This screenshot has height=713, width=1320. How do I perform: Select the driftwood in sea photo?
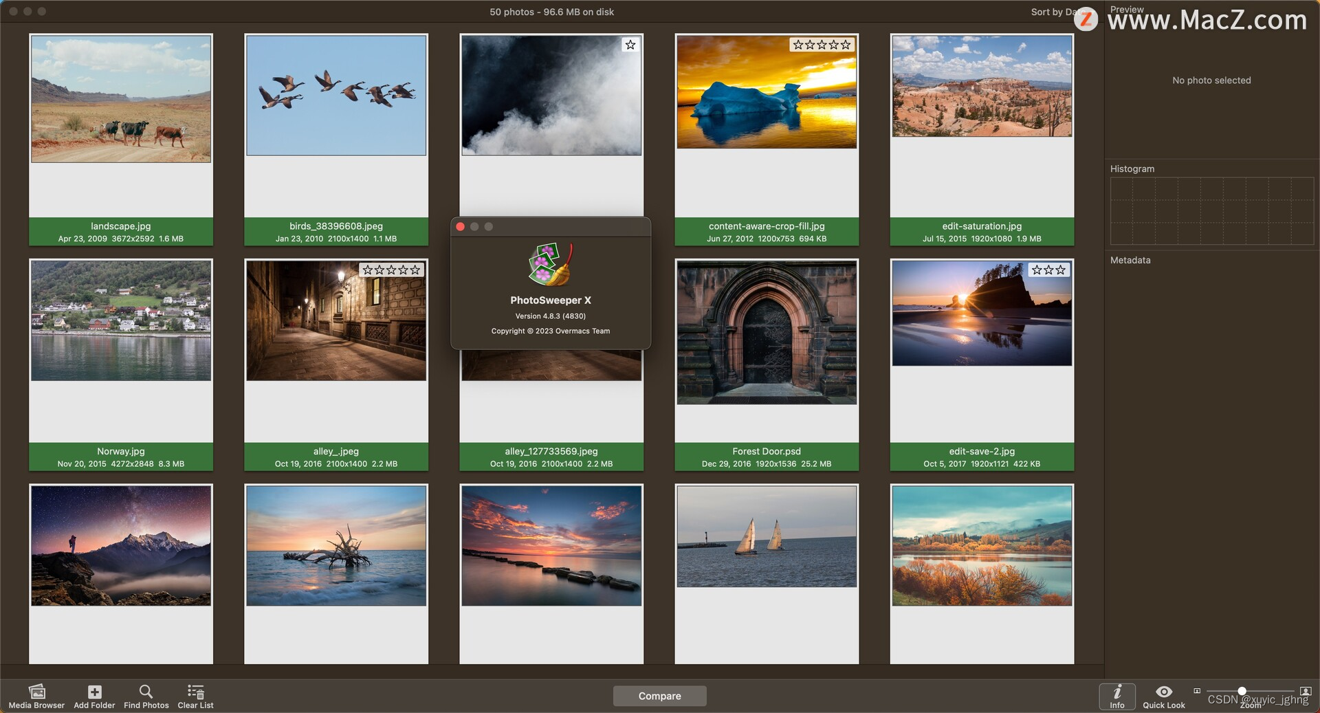[x=336, y=546]
